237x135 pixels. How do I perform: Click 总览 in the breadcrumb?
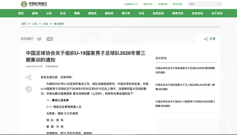pyautogui.click(x=46, y=24)
